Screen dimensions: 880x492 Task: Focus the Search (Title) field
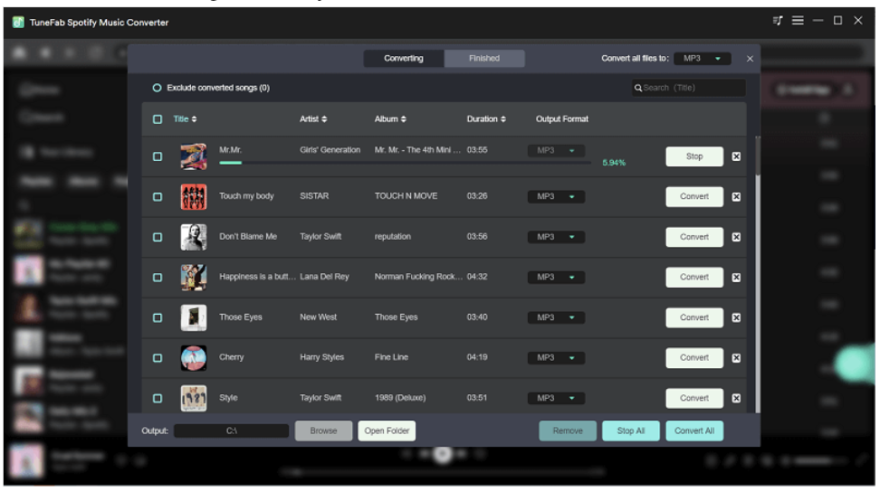click(689, 88)
